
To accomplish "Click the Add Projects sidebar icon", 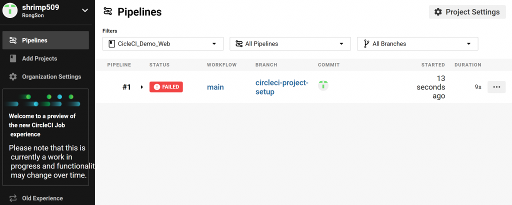I will click(x=13, y=58).
